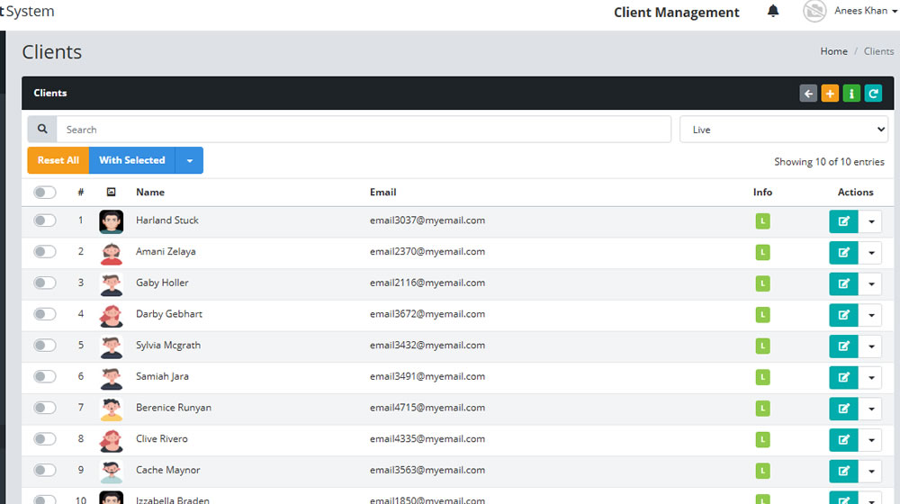Toggle selection switch for Amani Zelaya
Viewport: 900px width, 504px height.
click(x=45, y=251)
